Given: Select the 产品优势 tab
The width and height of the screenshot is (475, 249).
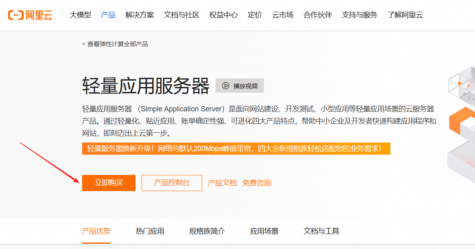Looking at the screenshot, I should tap(96, 232).
